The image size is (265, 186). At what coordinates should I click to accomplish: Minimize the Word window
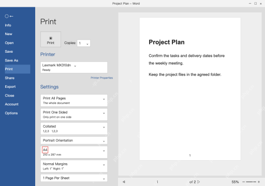250,4
